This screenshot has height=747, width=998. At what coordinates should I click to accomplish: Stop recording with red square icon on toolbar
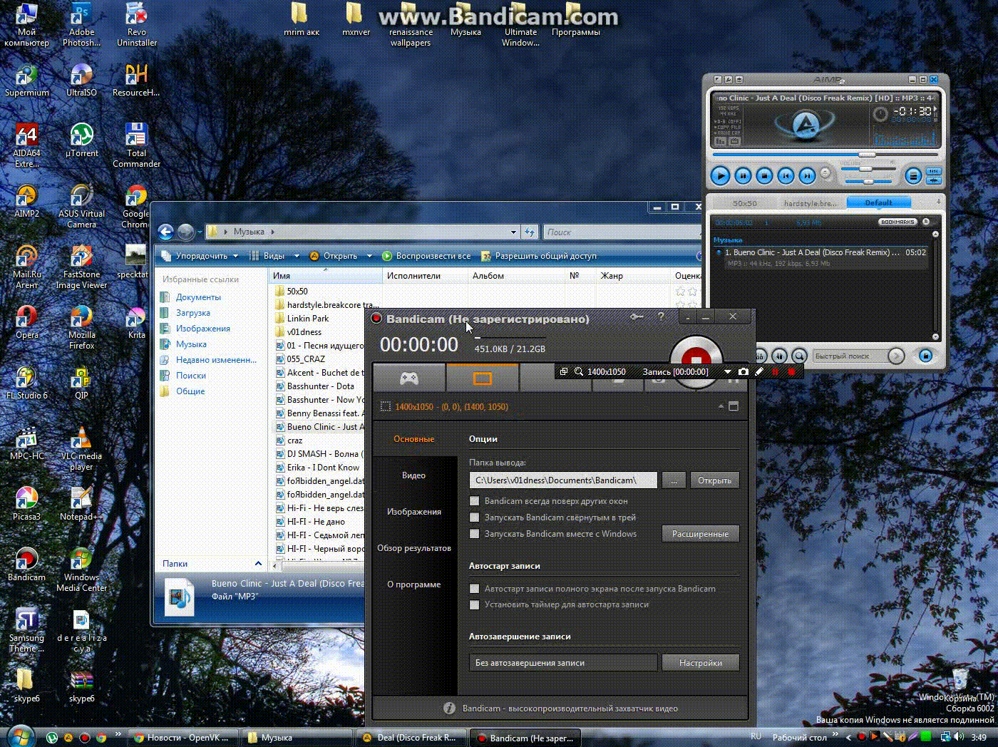click(791, 371)
